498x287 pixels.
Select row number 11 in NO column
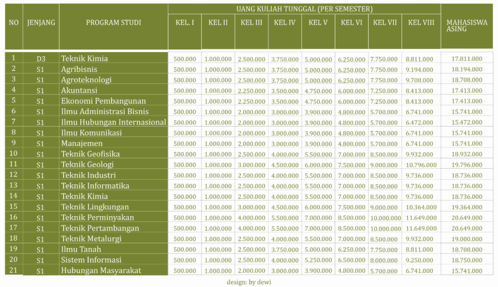point(14,164)
